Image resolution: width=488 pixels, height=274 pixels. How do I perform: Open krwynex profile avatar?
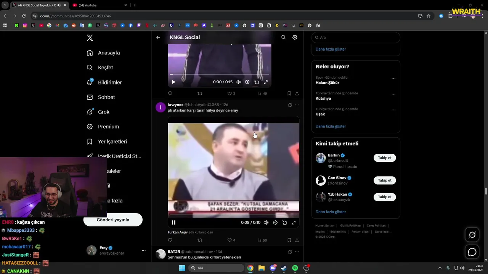(x=161, y=107)
